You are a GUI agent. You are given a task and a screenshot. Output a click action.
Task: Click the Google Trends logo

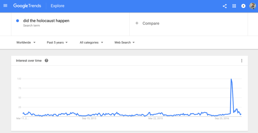[x=27, y=6]
